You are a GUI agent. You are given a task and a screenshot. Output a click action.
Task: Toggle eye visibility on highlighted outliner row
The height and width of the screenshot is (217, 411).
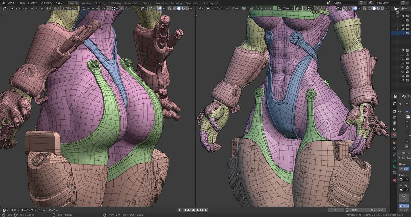pyautogui.click(x=403, y=33)
